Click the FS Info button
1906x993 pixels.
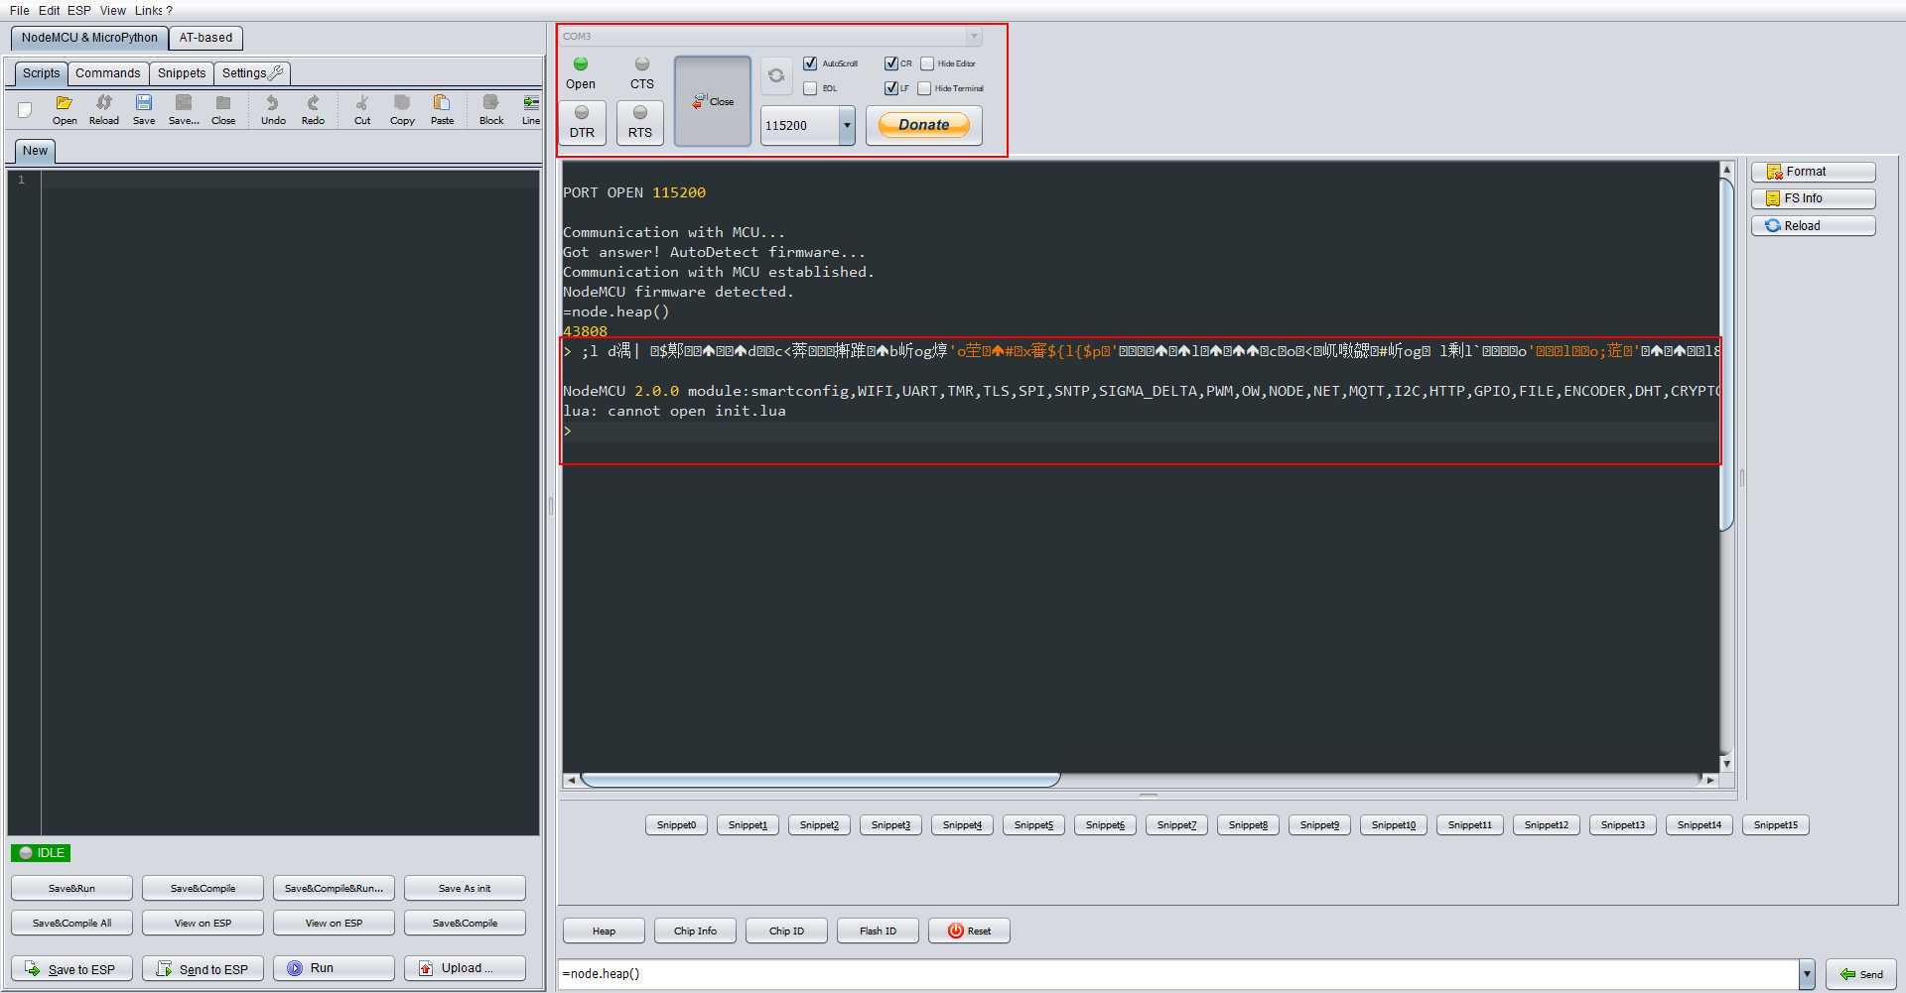pos(1813,198)
